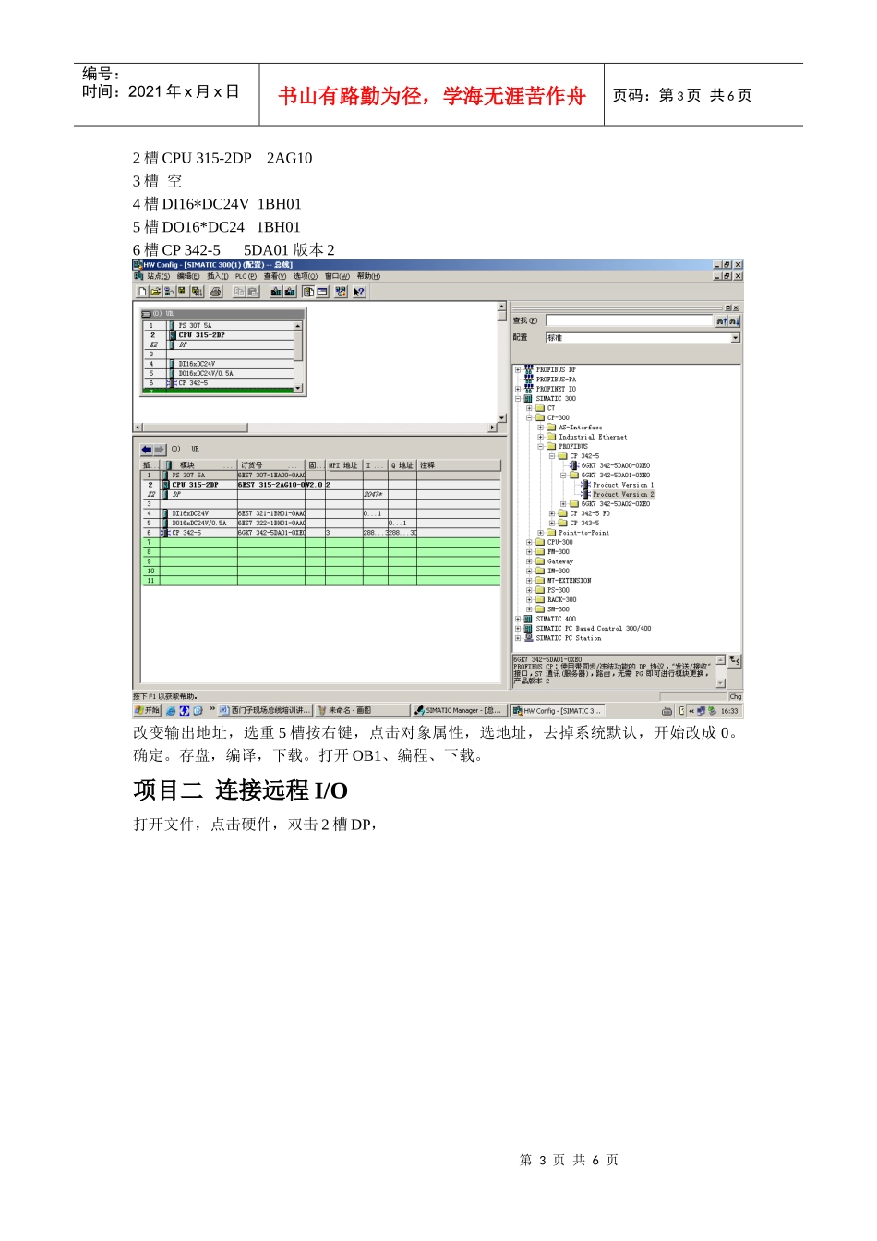Viewport: 877px width, 1241px height.
Task: Click the Upload from Module toolbar icon
Action: (290, 292)
